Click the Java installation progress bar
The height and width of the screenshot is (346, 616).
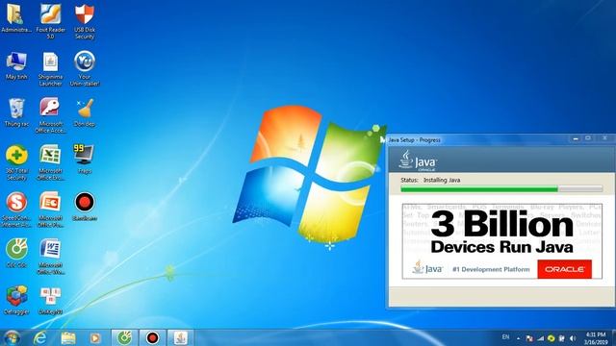pos(501,189)
